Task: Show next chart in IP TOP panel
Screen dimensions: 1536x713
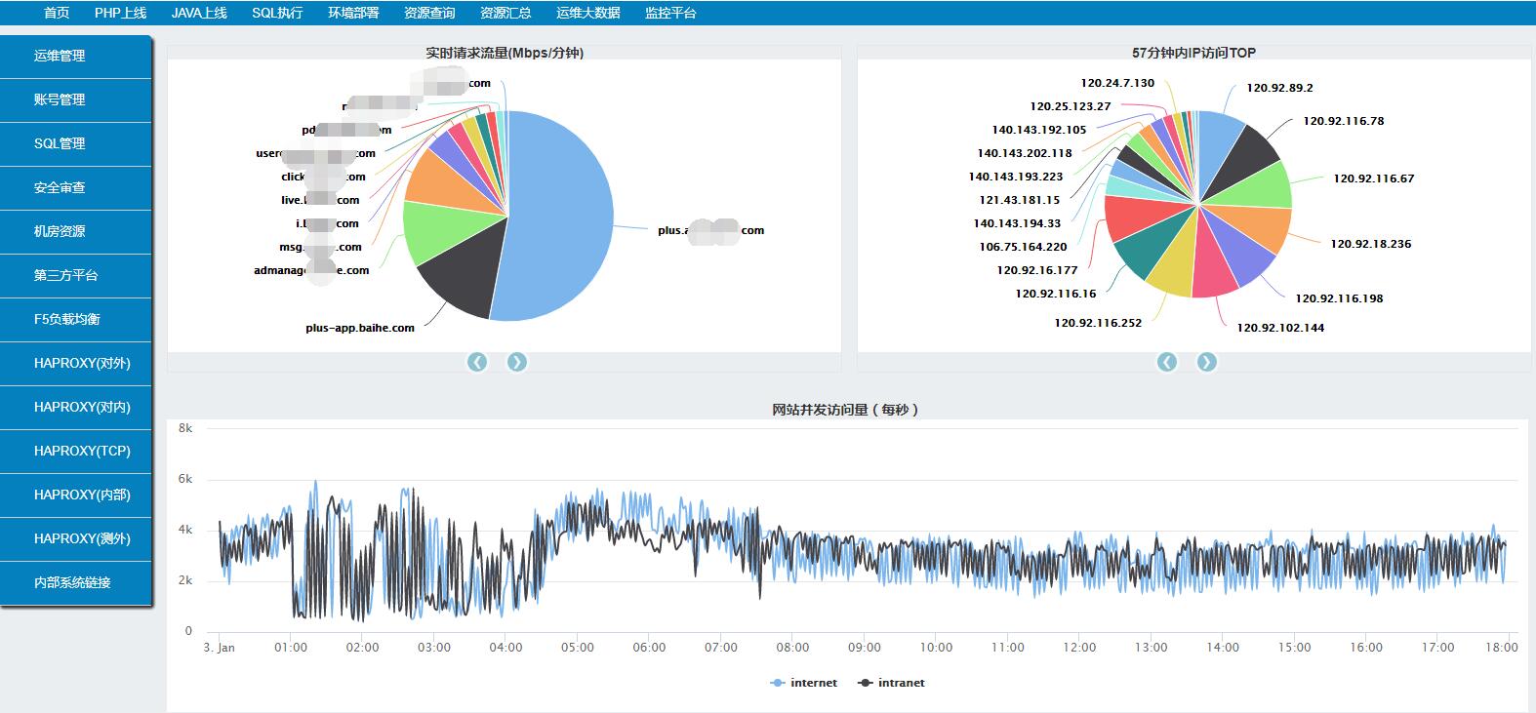Action: click(x=1207, y=363)
